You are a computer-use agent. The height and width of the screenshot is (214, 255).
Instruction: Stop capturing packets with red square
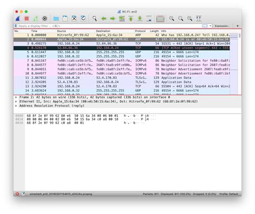click(x=26, y=18)
